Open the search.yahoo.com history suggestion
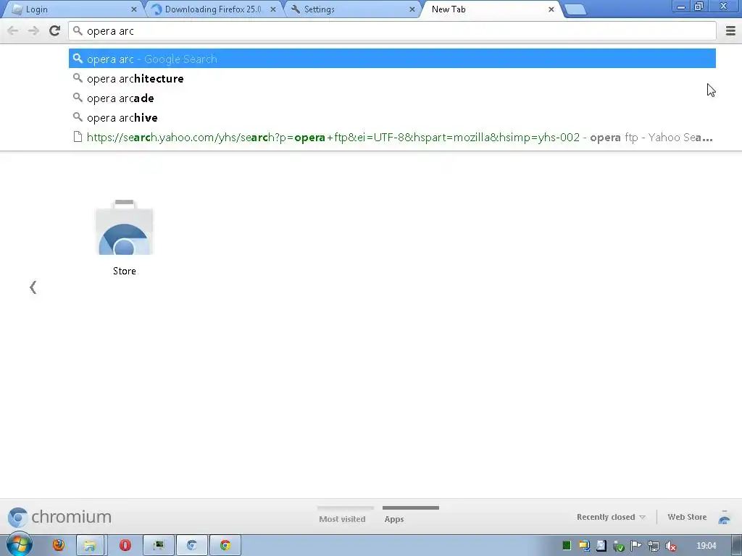The width and height of the screenshot is (742, 556). tap(392, 137)
